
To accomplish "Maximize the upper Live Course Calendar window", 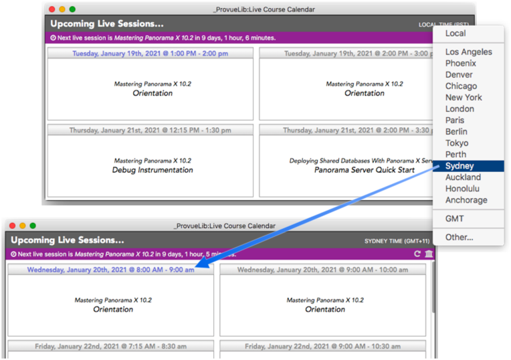I will 72,9.
